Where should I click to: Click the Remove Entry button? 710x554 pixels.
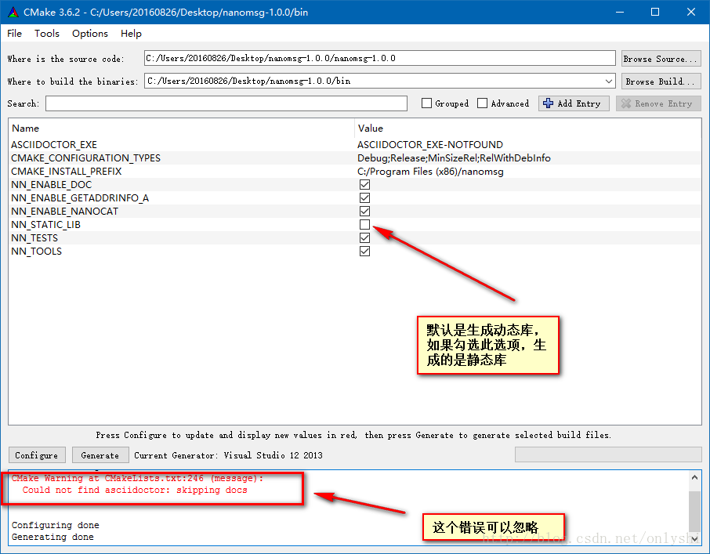tap(658, 103)
